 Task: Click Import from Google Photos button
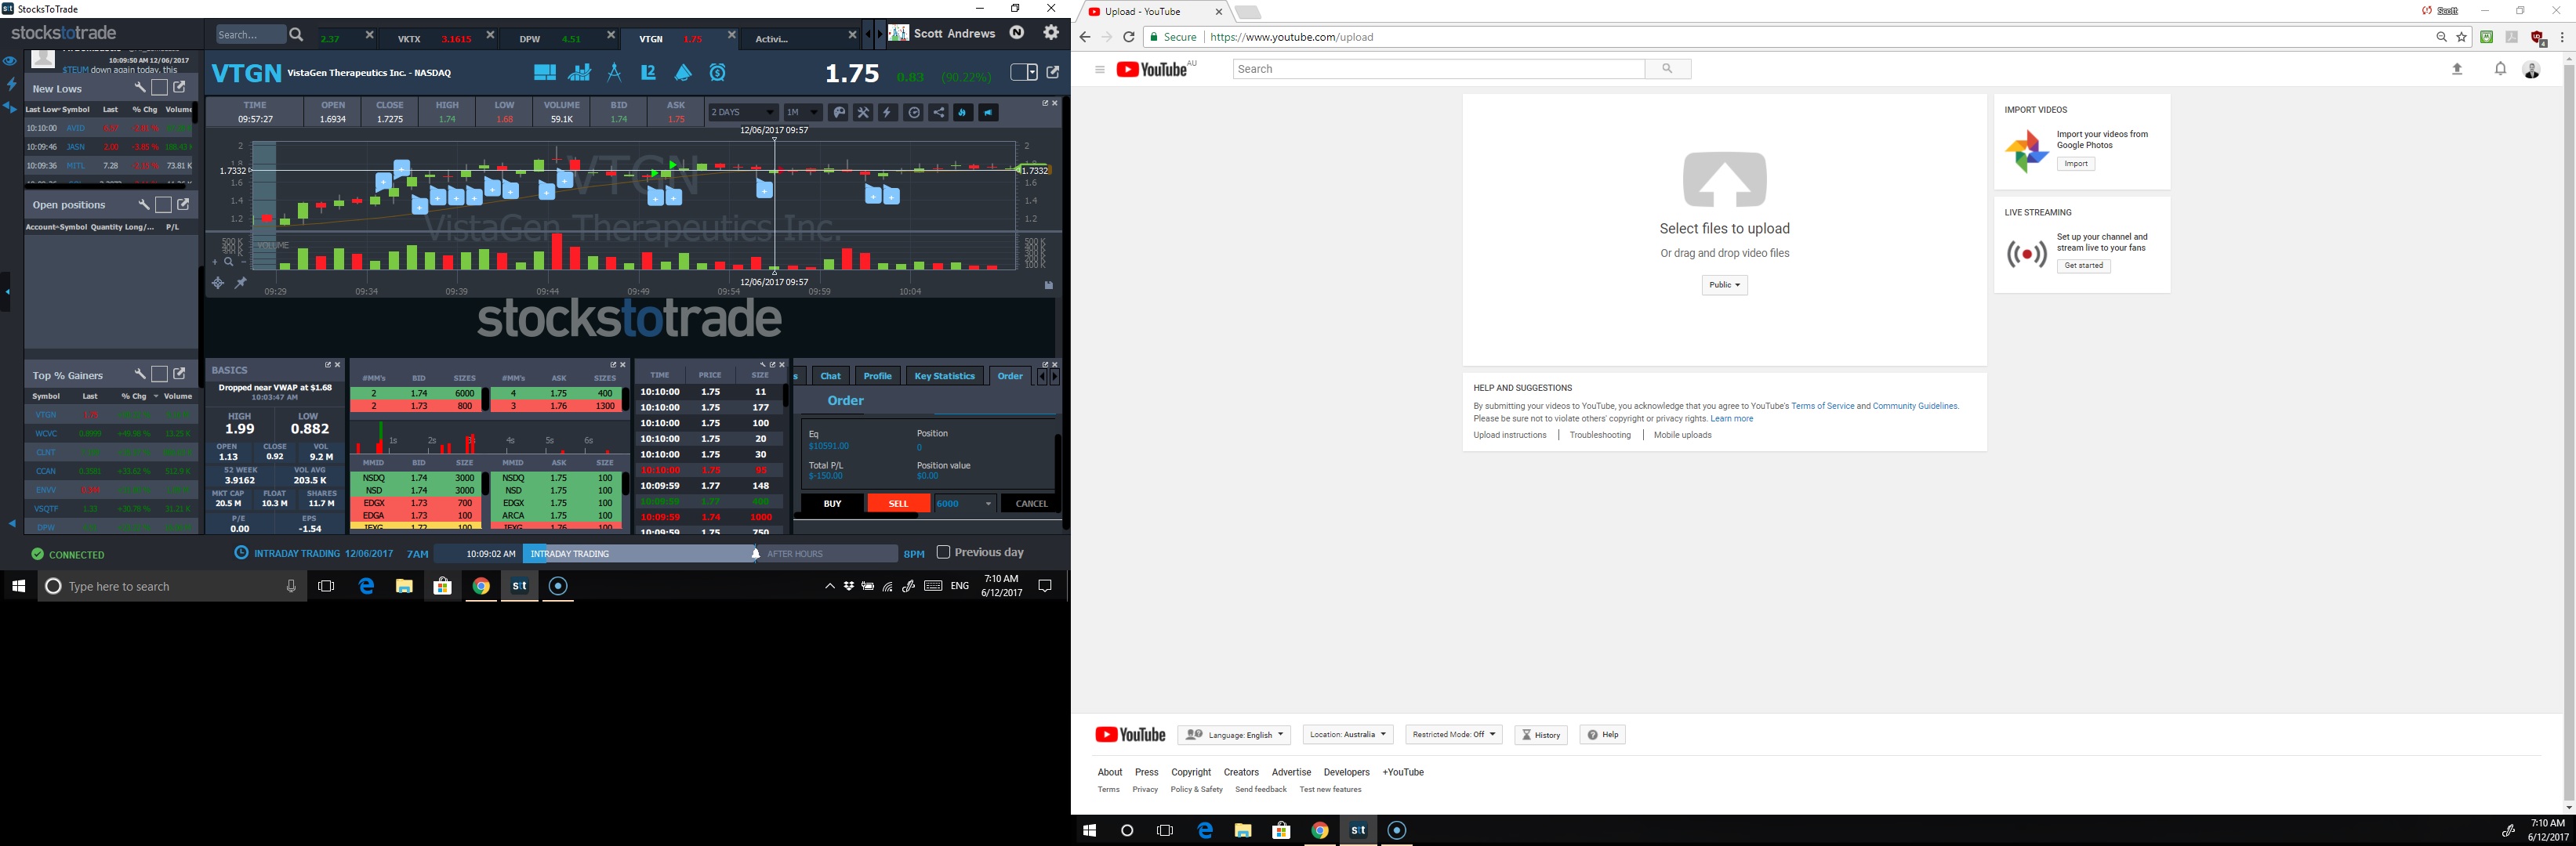(x=2075, y=164)
